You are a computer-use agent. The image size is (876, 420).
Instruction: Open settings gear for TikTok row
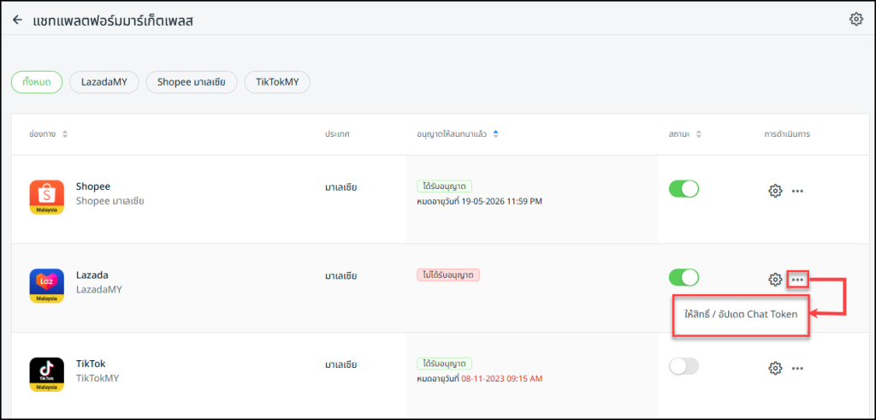pos(775,368)
